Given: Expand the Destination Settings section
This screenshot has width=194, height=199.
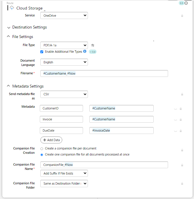Looking at the screenshot, I should 9,28.
